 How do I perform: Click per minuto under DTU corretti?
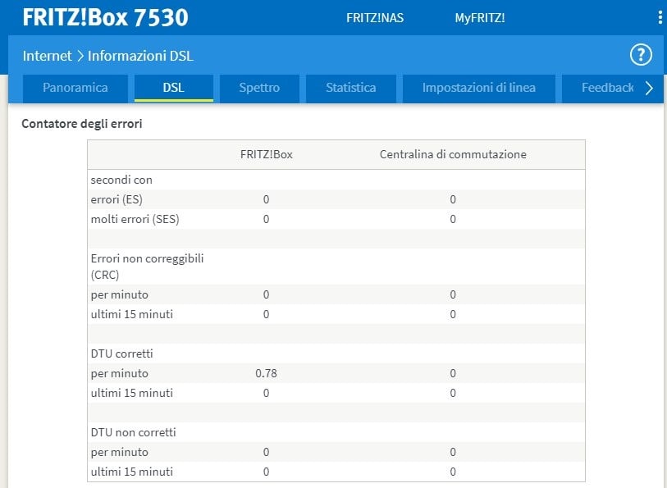[x=120, y=373]
